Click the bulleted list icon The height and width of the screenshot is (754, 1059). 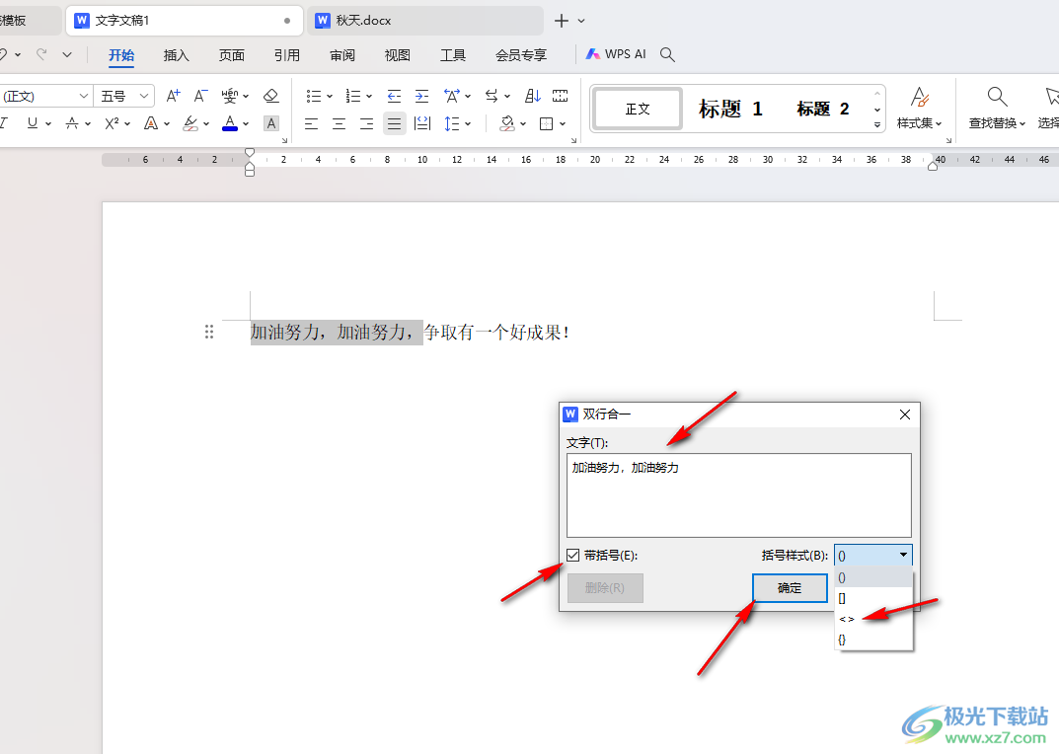313,96
